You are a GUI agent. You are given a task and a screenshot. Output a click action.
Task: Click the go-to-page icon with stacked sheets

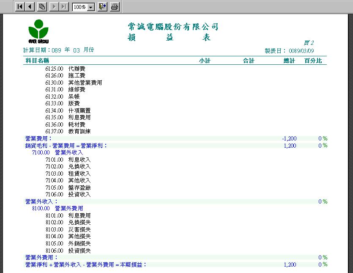tap(42, 7)
